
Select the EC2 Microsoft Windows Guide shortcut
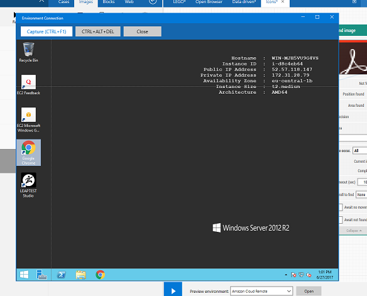coord(28,120)
